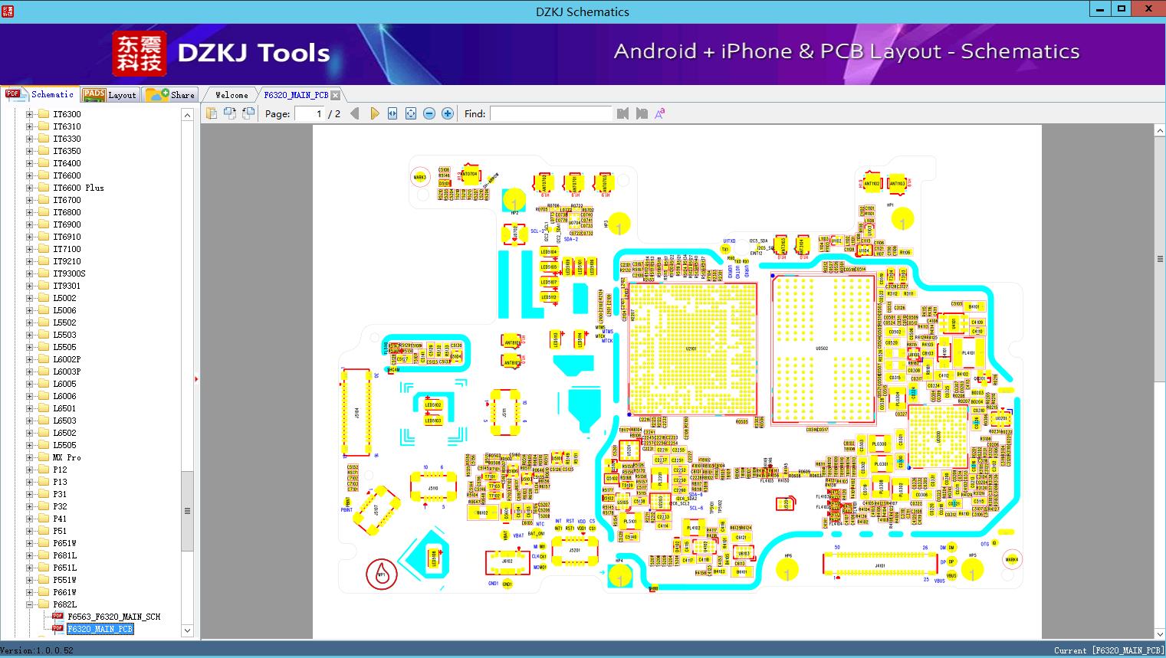Viewport: 1166px width, 658px height.
Task: Collapse the P682L folder
Action: [30, 604]
